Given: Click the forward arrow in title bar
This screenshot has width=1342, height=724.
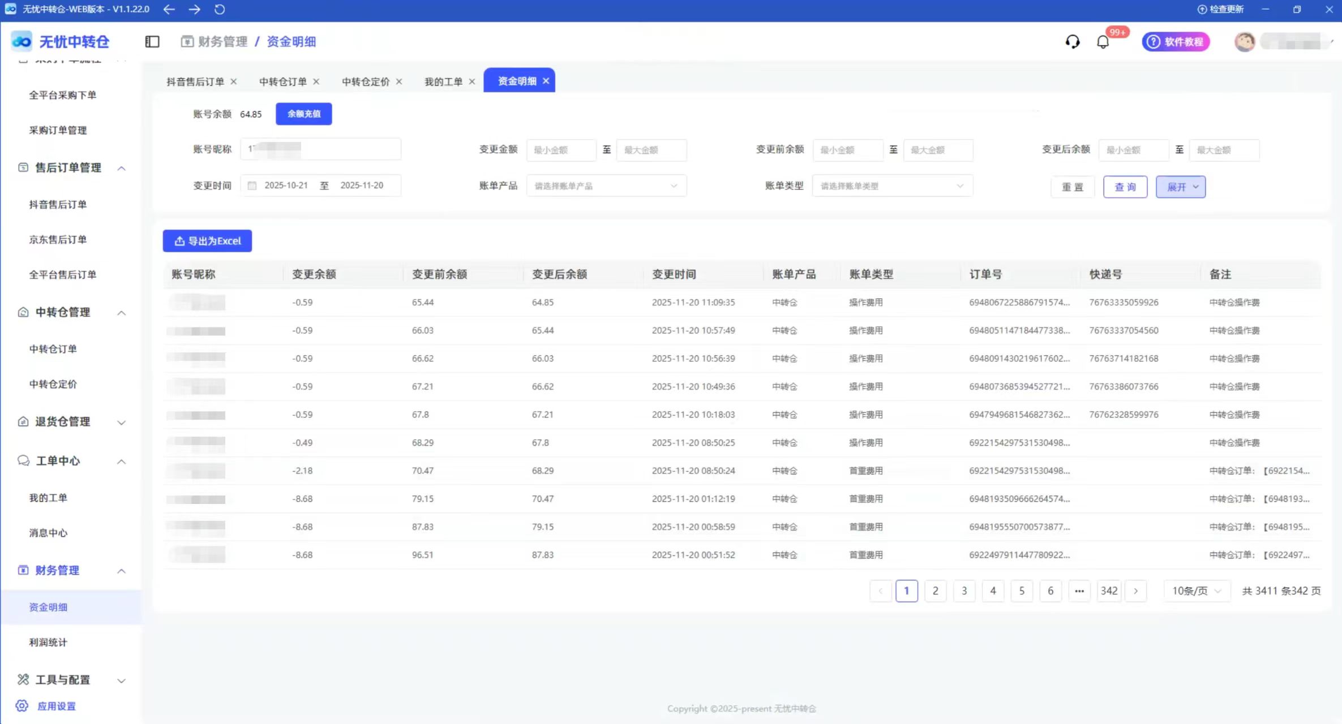Looking at the screenshot, I should [194, 9].
